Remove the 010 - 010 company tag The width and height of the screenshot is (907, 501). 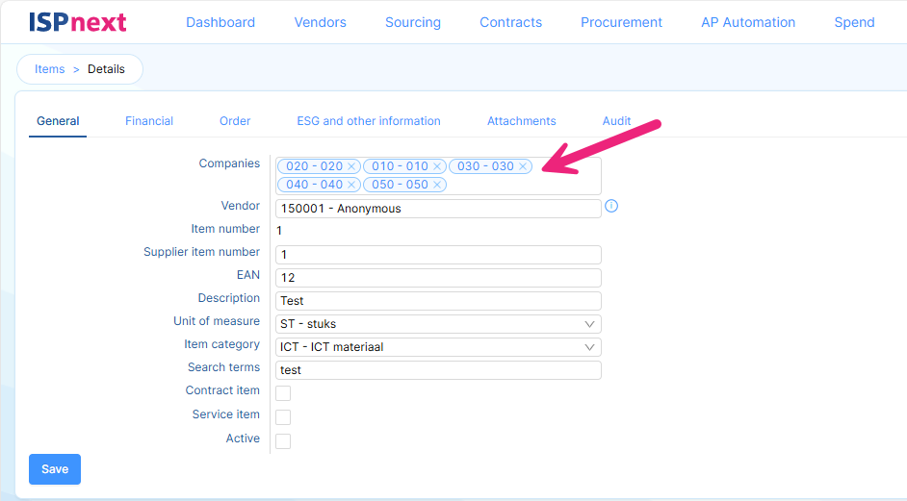pos(437,166)
